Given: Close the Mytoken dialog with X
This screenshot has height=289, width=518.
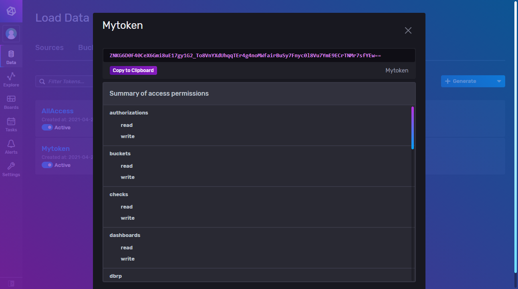Looking at the screenshot, I should 408,30.
